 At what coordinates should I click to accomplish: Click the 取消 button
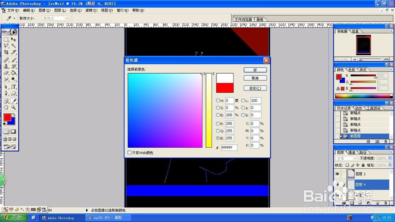255,78
